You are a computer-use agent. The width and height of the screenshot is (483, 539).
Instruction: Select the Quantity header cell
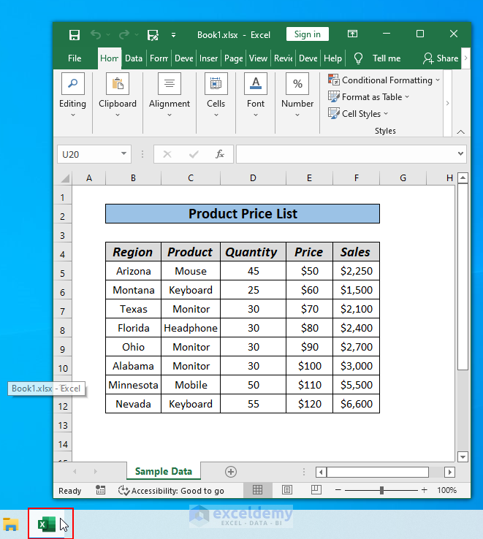(253, 252)
